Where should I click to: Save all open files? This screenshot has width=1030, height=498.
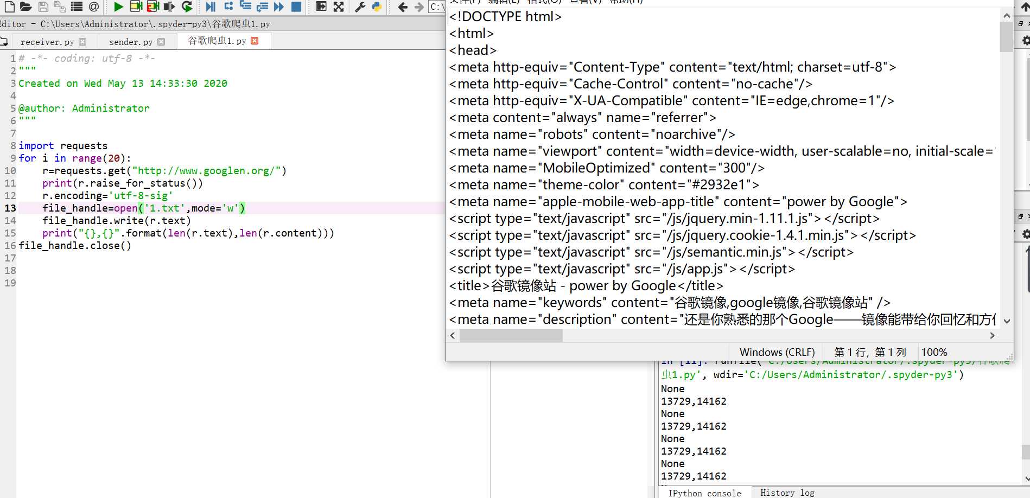coord(60,7)
